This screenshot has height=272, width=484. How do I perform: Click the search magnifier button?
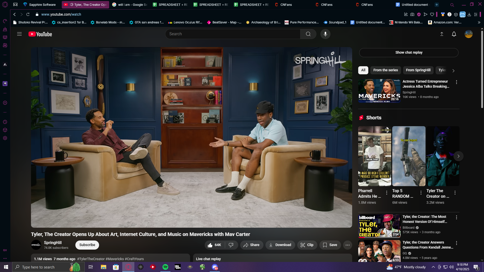click(x=308, y=34)
